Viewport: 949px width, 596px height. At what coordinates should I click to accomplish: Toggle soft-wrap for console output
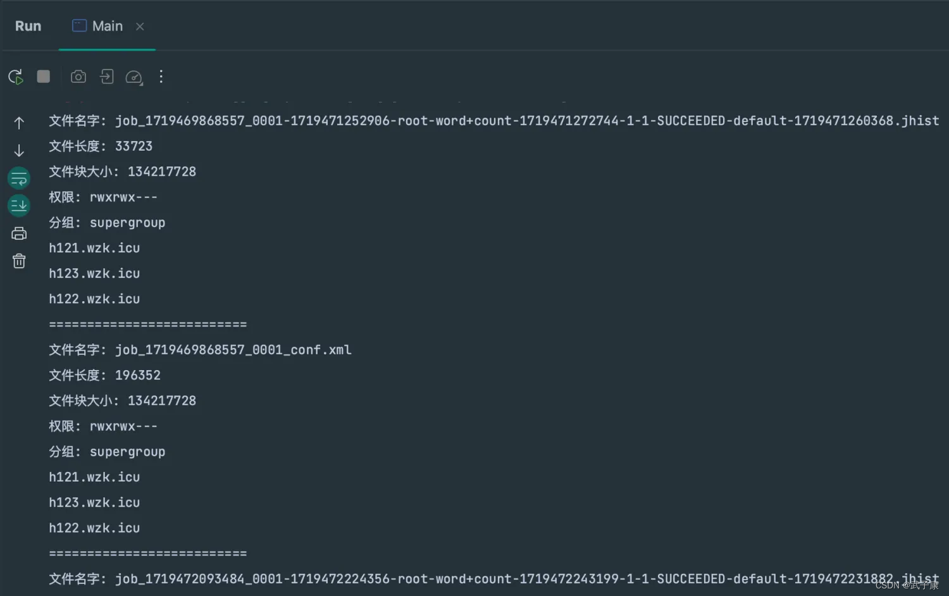pos(19,178)
